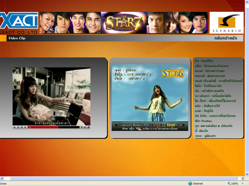The height and width of the screenshot is (186, 249).
Task: Click the Scenario logo
Action: click(x=227, y=23)
